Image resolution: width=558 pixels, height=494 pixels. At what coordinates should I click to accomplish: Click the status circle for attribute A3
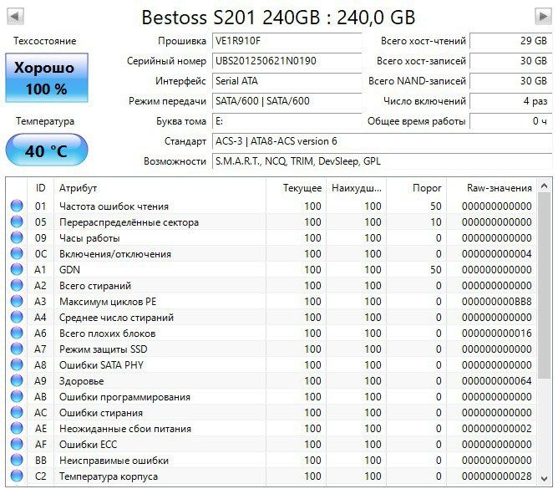[x=17, y=301]
